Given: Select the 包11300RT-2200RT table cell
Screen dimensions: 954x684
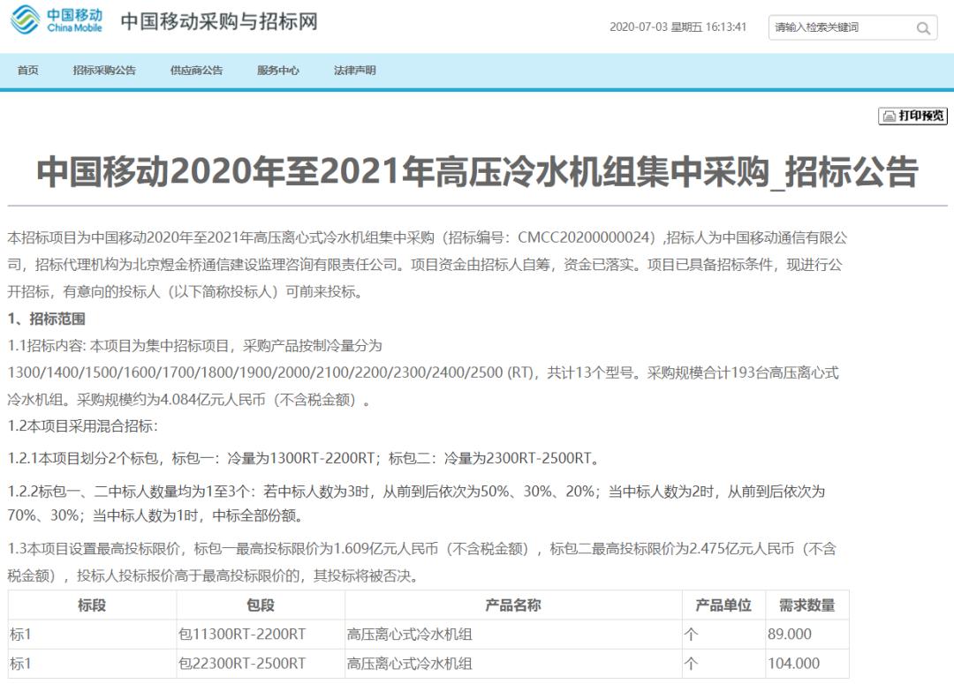Looking at the screenshot, I should (242, 635).
